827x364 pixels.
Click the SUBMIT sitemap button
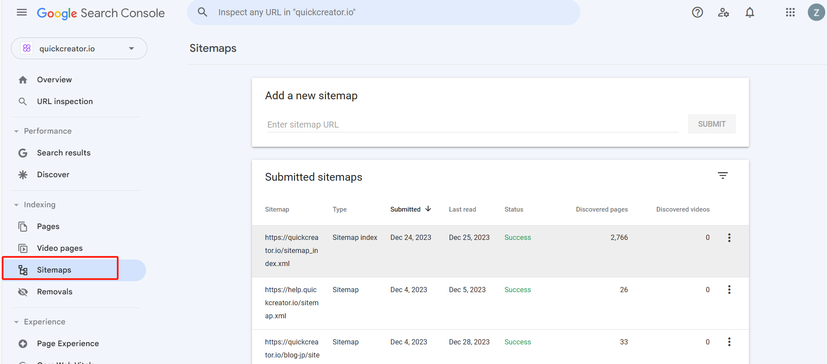(711, 124)
